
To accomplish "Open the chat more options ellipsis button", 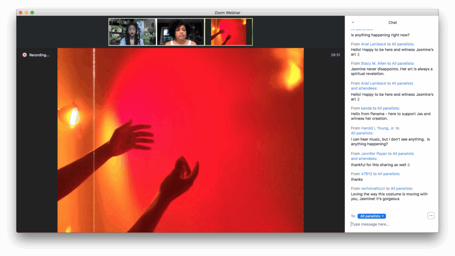I will click(x=431, y=216).
